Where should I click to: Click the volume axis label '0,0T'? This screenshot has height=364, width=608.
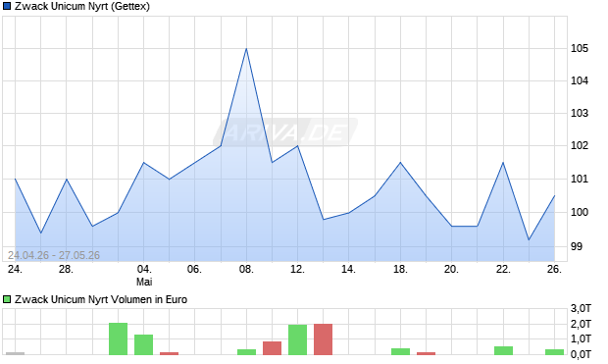tap(581, 354)
